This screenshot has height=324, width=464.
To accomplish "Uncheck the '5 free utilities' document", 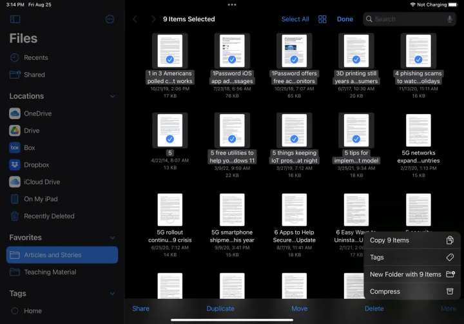I will pyautogui.click(x=232, y=131).
